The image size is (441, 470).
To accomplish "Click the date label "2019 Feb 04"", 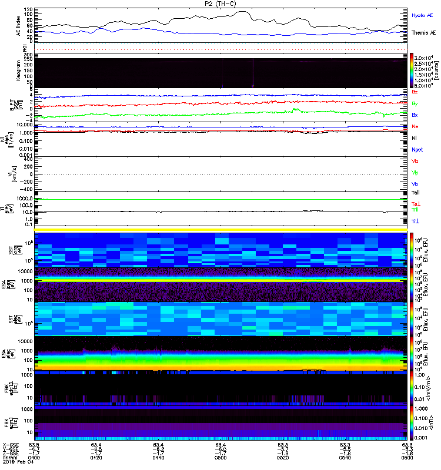I will pyautogui.click(x=18, y=462).
